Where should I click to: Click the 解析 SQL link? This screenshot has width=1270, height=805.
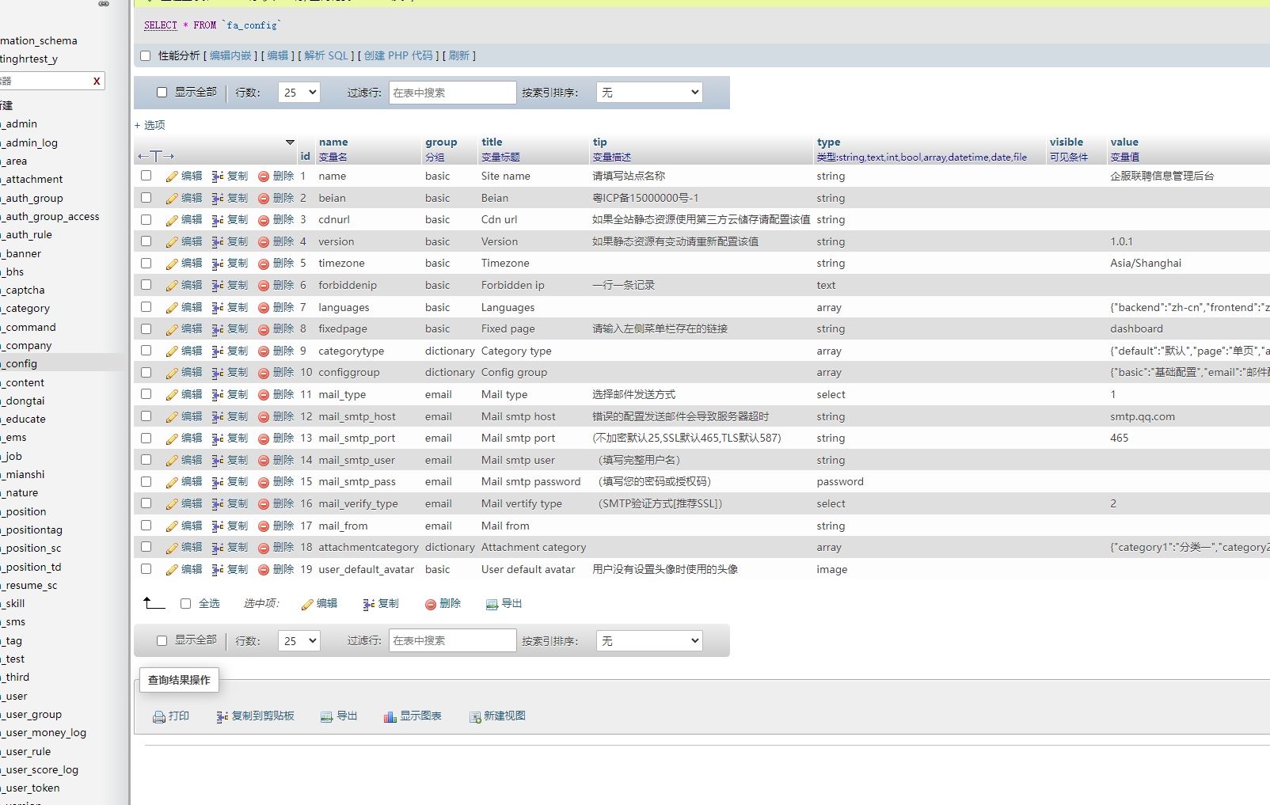(327, 55)
